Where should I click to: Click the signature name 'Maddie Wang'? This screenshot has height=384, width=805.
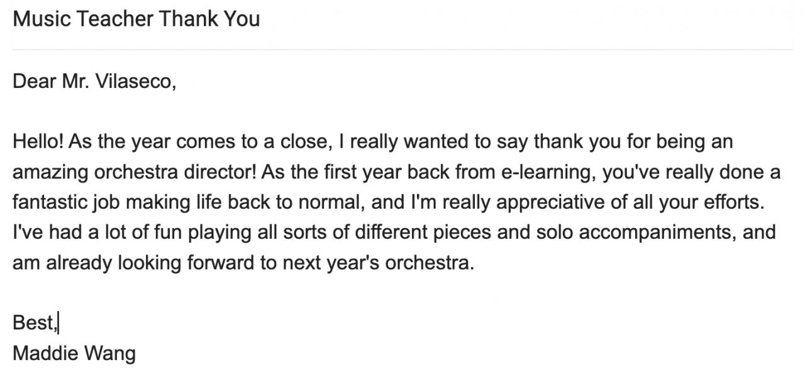coord(74,353)
